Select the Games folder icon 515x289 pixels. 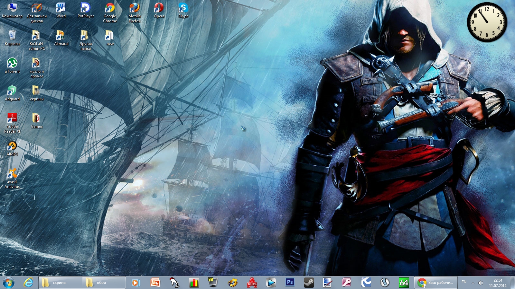[x=37, y=121]
